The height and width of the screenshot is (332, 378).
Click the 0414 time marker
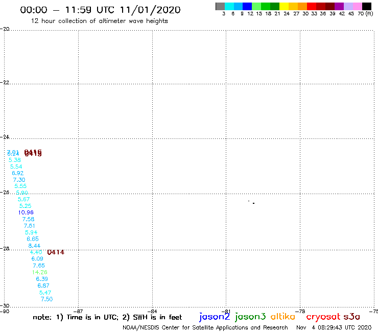[x=56, y=252]
